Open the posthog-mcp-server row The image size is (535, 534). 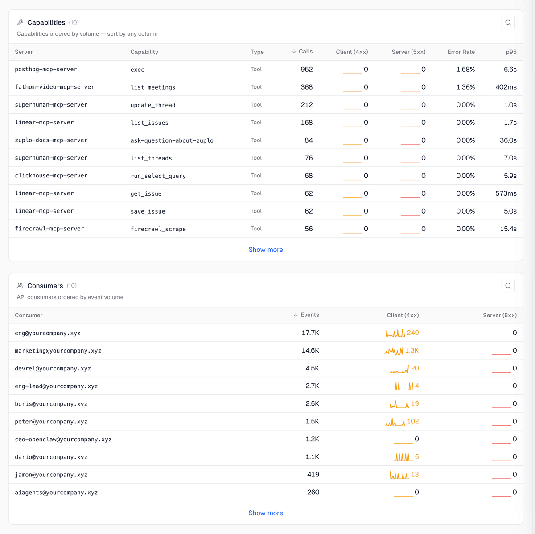click(266, 70)
